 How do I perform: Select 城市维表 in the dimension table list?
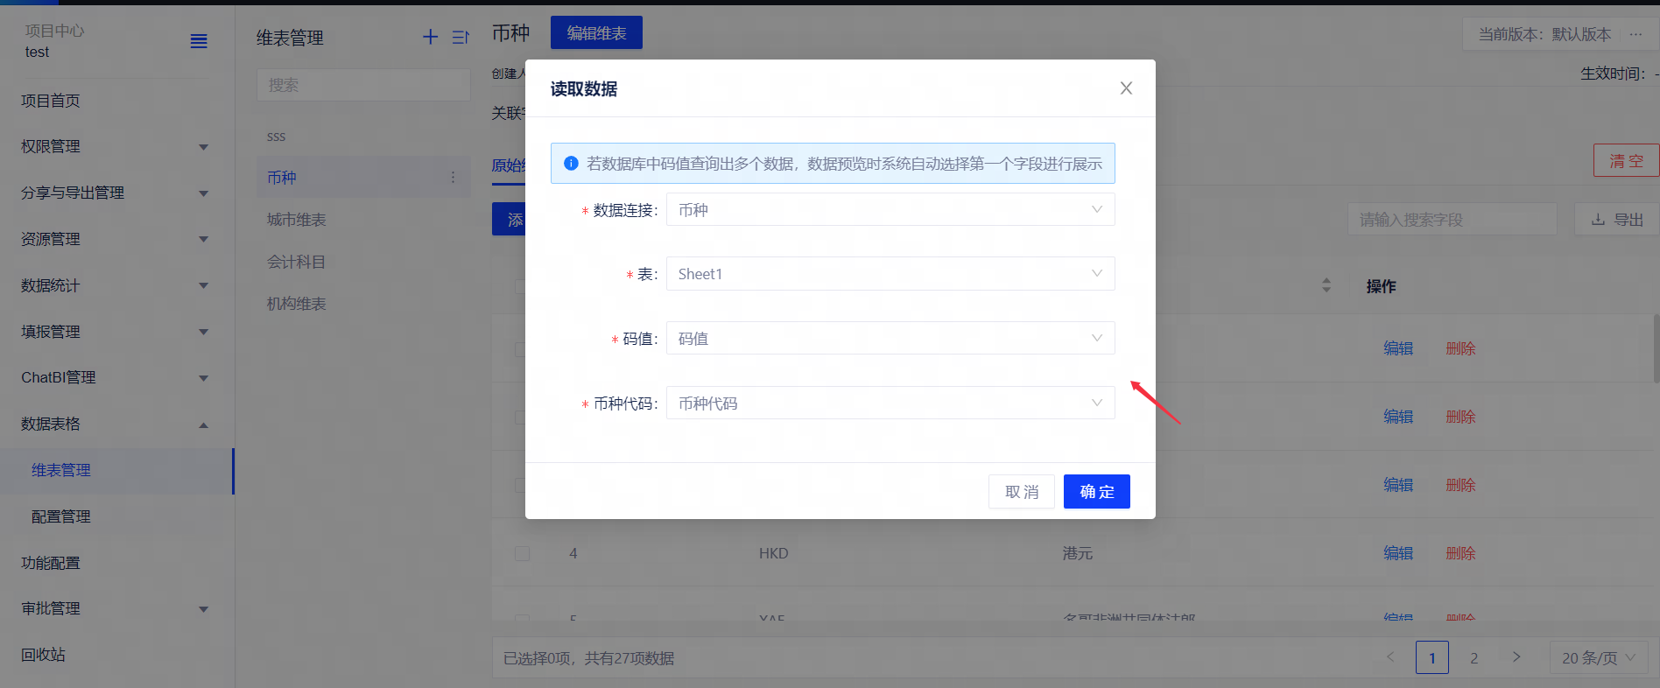click(297, 220)
